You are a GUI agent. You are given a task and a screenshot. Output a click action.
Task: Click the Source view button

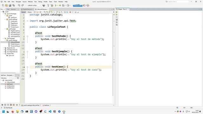[x=23, y=12]
